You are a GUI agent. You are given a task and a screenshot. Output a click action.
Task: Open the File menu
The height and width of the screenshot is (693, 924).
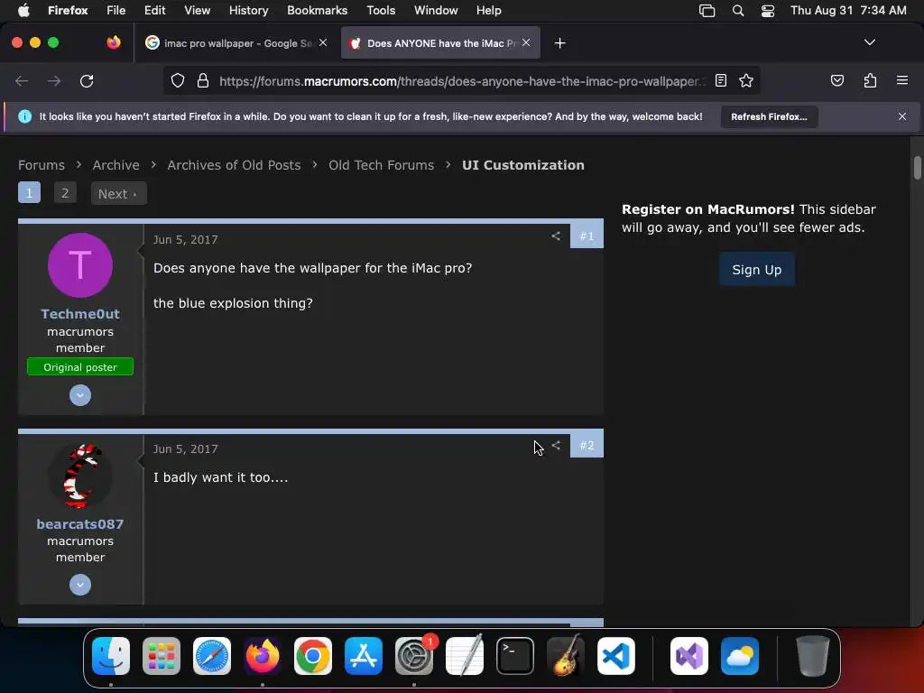[x=115, y=10]
